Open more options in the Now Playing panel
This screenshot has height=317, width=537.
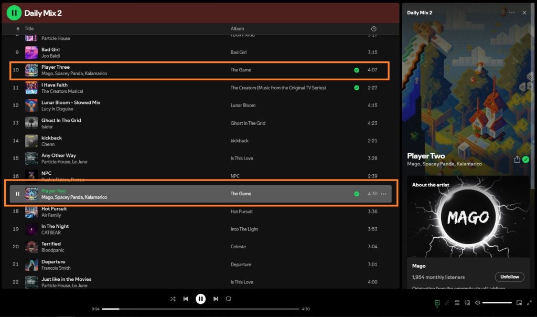click(x=512, y=13)
